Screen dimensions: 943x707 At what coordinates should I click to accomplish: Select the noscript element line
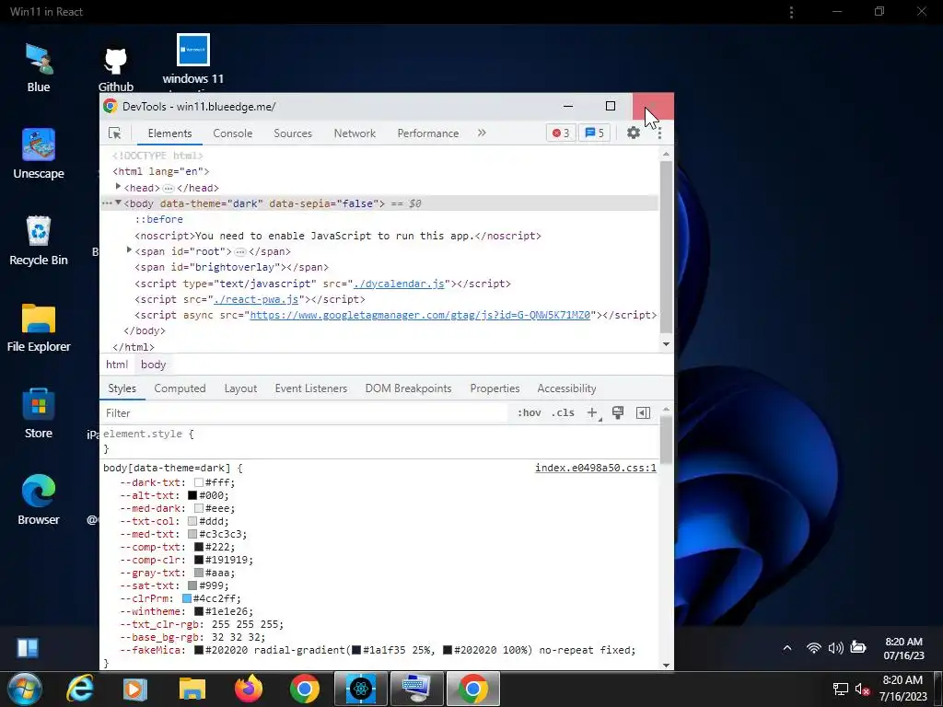click(x=338, y=236)
